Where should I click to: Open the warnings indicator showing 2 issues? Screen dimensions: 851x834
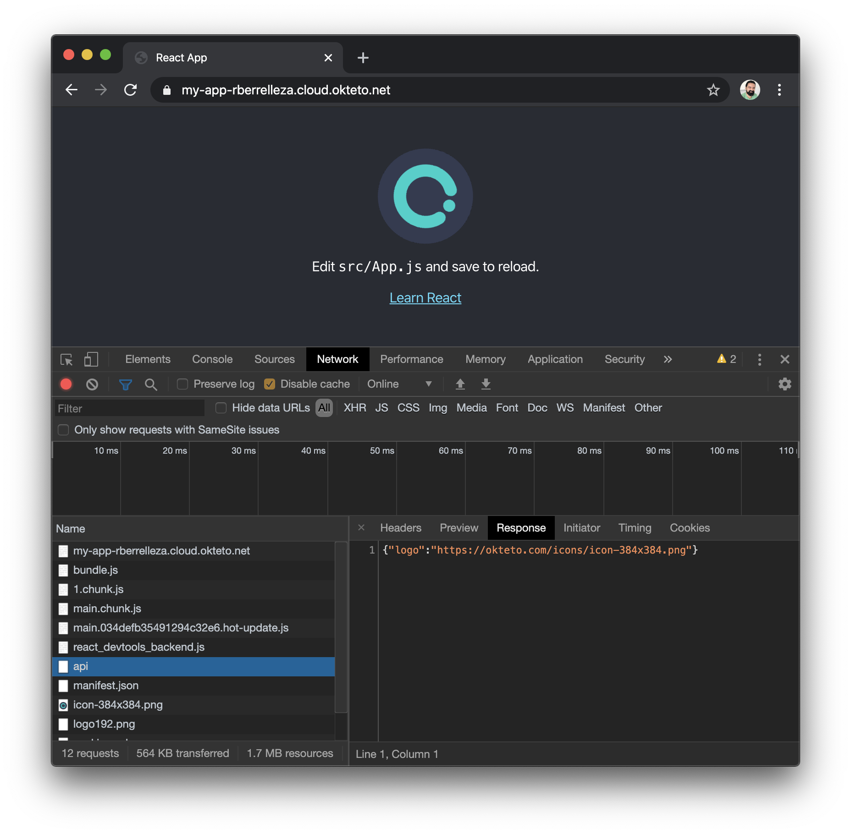725,359
